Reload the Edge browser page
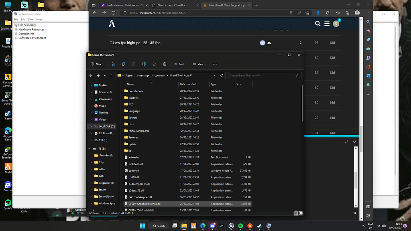Image resolution: width=411 pixels, height=231 pixels. pos(113,13)
